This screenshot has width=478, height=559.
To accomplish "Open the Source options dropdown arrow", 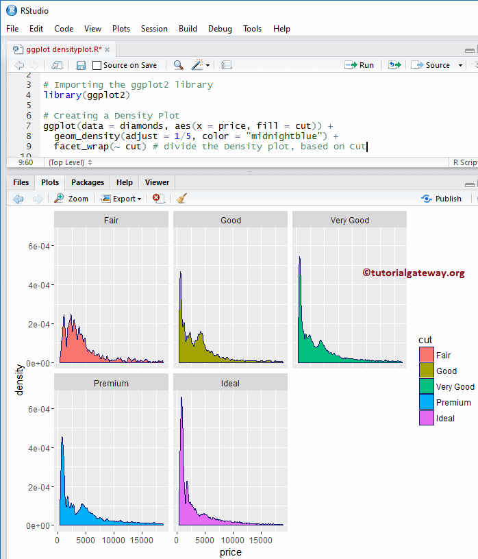I will (460, 65).
